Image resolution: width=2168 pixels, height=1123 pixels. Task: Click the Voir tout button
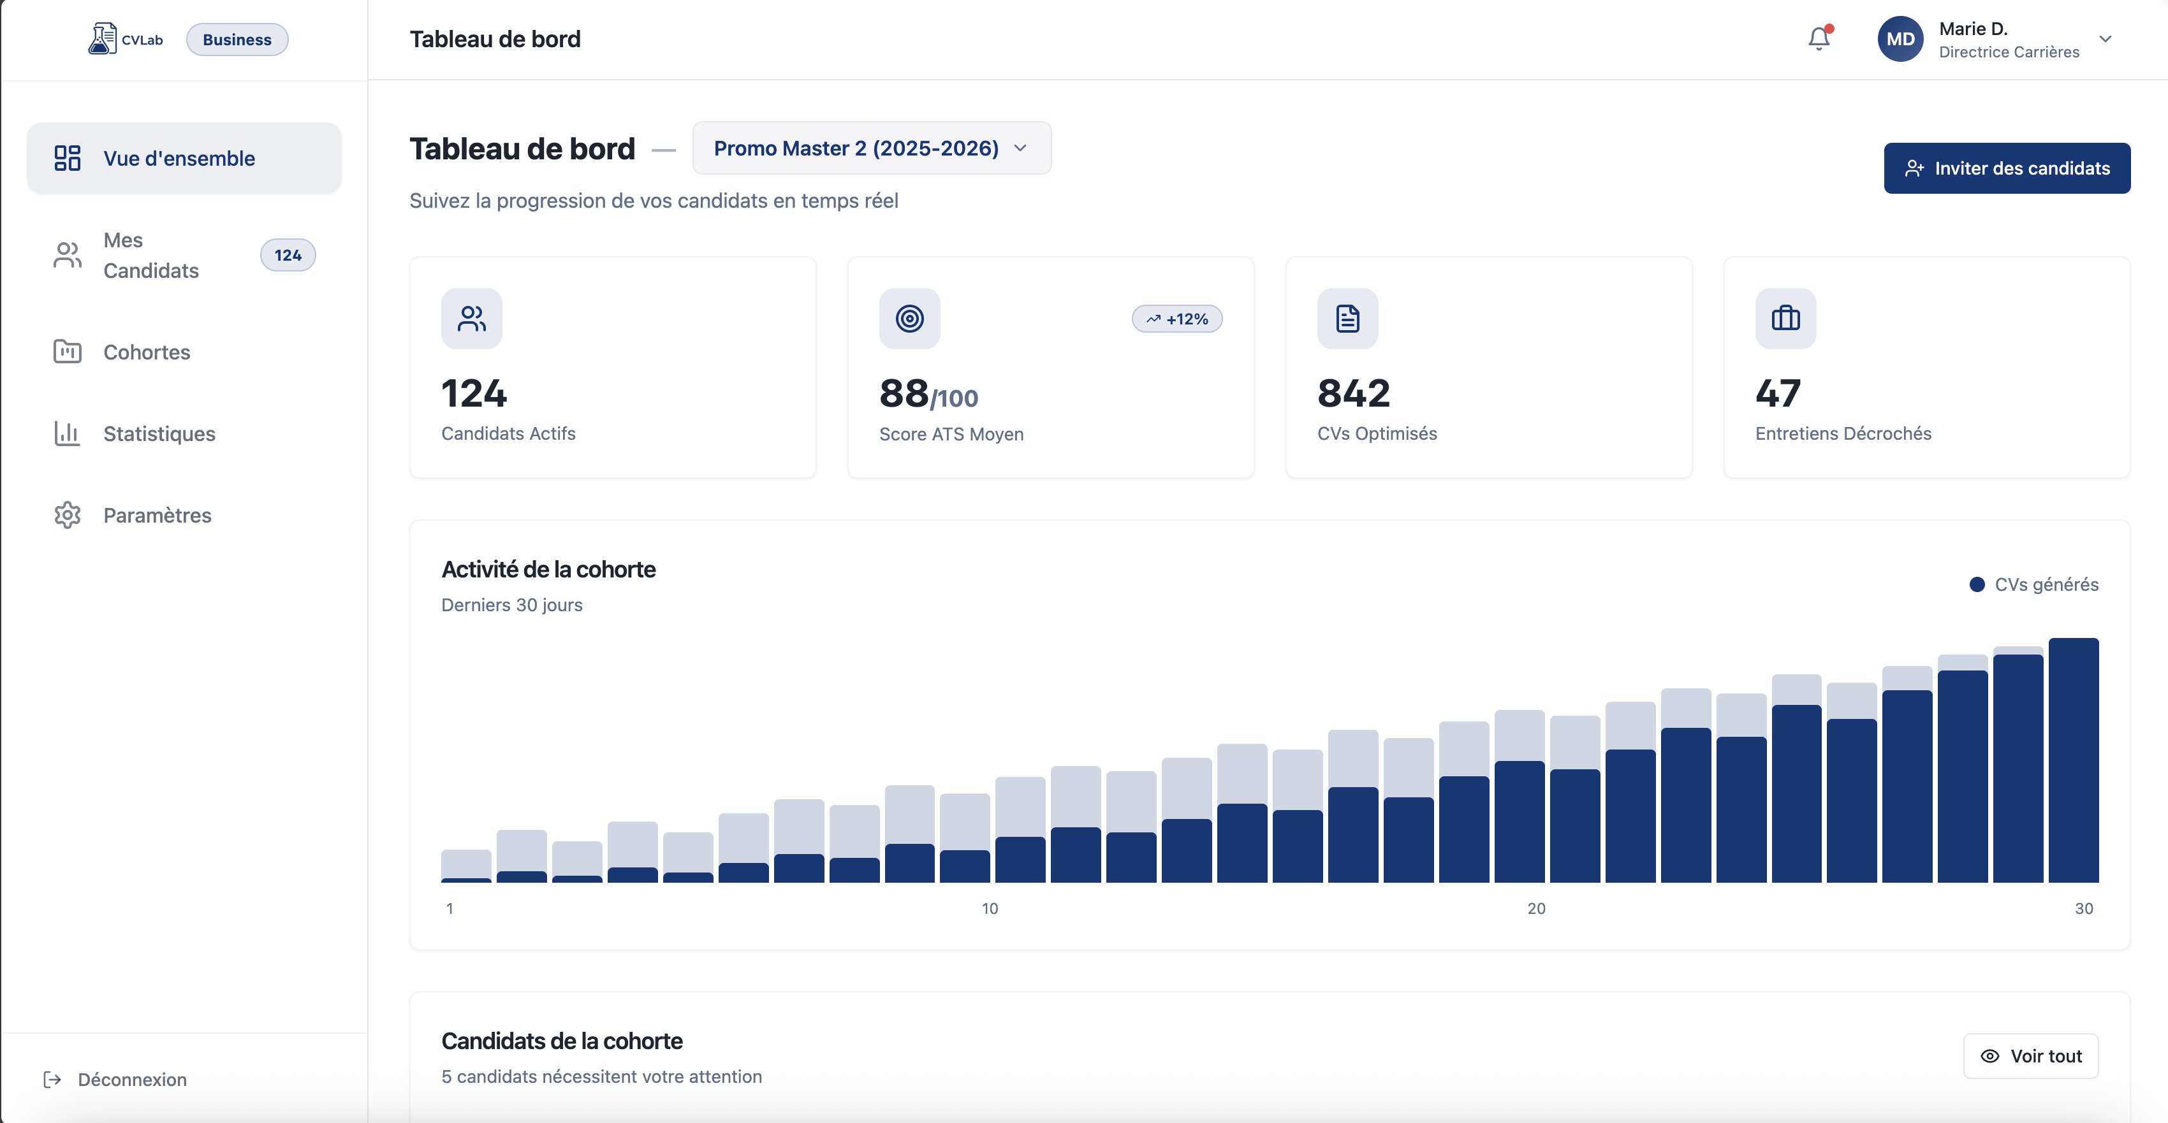[x=2030, y=1055]
